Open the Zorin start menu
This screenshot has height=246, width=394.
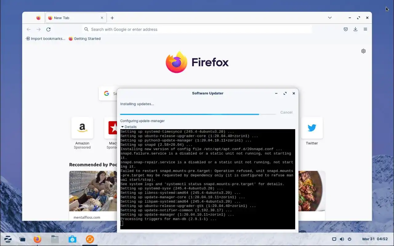(8, 239)
